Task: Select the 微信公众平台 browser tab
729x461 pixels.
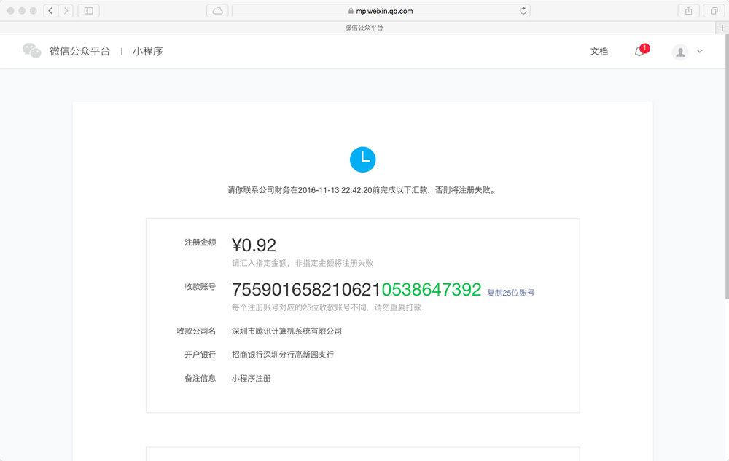Action: [x=364, y=28]
